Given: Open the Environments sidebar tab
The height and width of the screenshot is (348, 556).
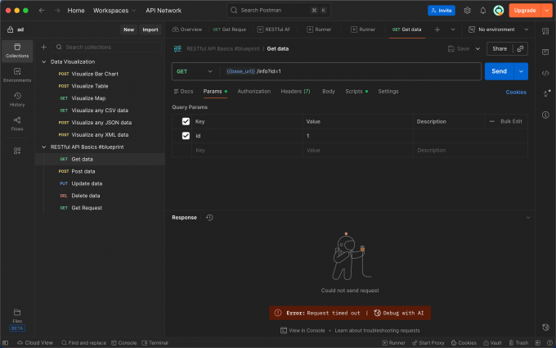Looking at the screenshot, I should click(x=17, y=75).
